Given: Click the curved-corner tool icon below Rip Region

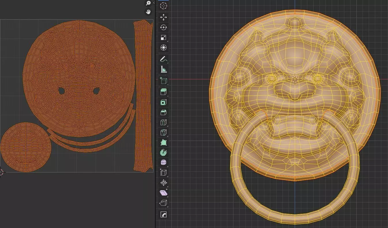Looking at the screenshot, I should click(164, 214).
